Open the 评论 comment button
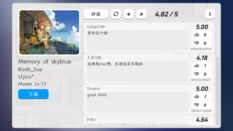Viewport: 233px width, 131px height. click(x=96, y=14)
